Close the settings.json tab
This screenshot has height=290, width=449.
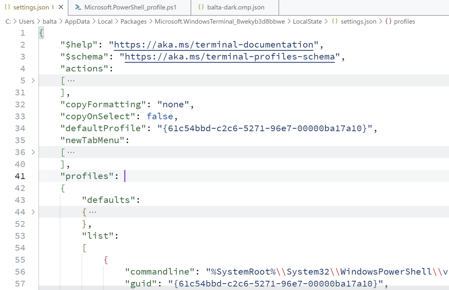(x=61, y=7)
